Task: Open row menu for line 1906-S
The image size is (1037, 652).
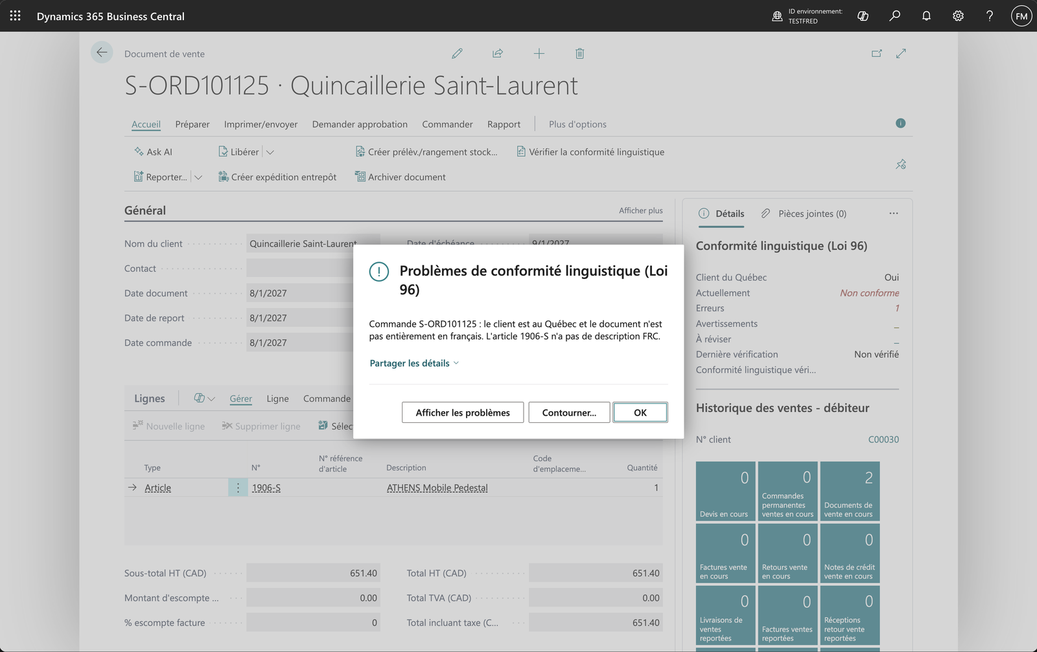Action: click(x=238, y=488)
